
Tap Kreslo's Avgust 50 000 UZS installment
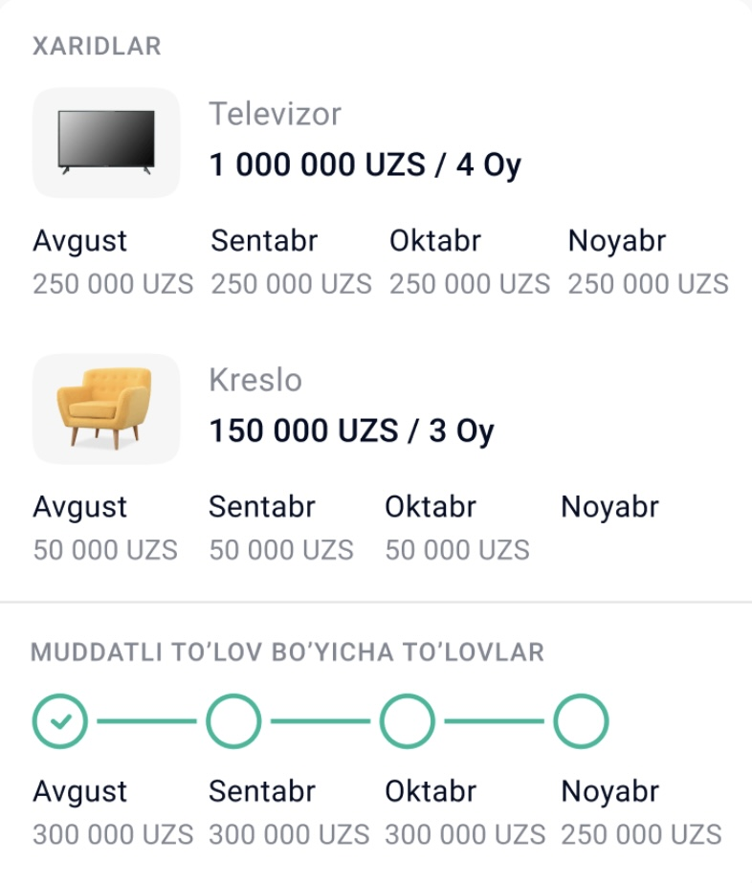(x=105, y=550)
